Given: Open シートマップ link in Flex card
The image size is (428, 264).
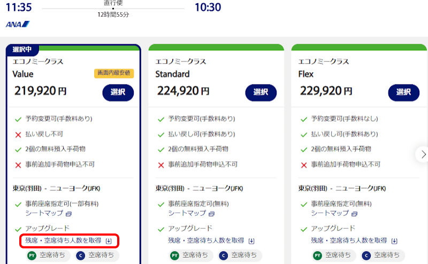Looking at the screenshot, I should point(330,214).
